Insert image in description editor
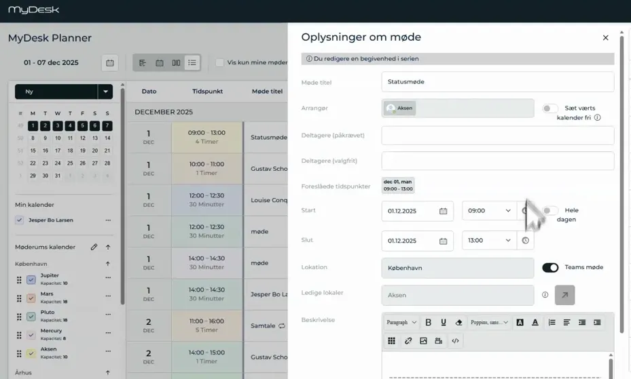 (423, 341)
